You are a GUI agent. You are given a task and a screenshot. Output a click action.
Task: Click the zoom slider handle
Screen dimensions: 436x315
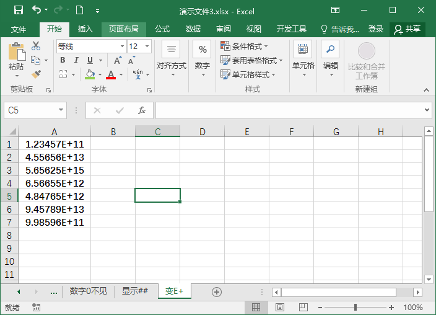(x=355, y=308)
